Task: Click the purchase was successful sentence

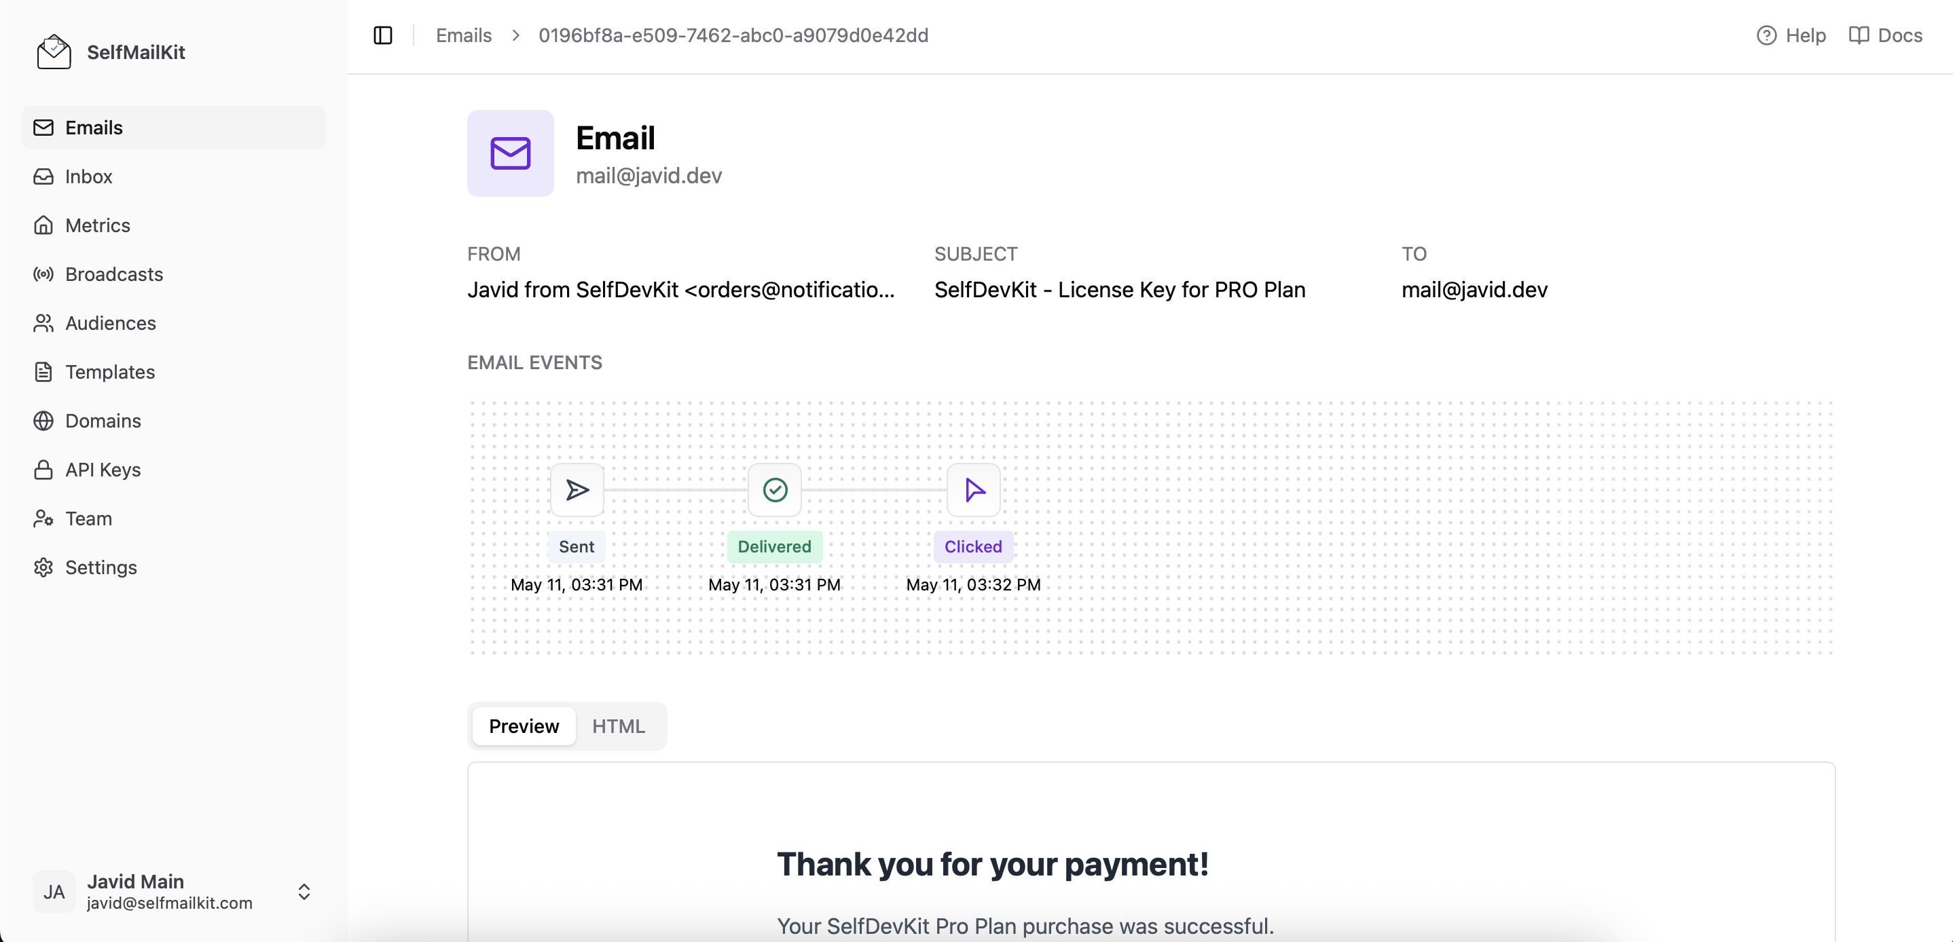Action: [1025, 926]
